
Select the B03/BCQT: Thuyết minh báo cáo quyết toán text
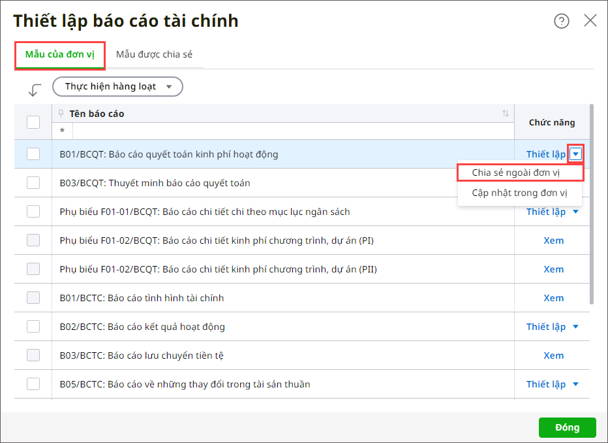click(x=155, y=183)
